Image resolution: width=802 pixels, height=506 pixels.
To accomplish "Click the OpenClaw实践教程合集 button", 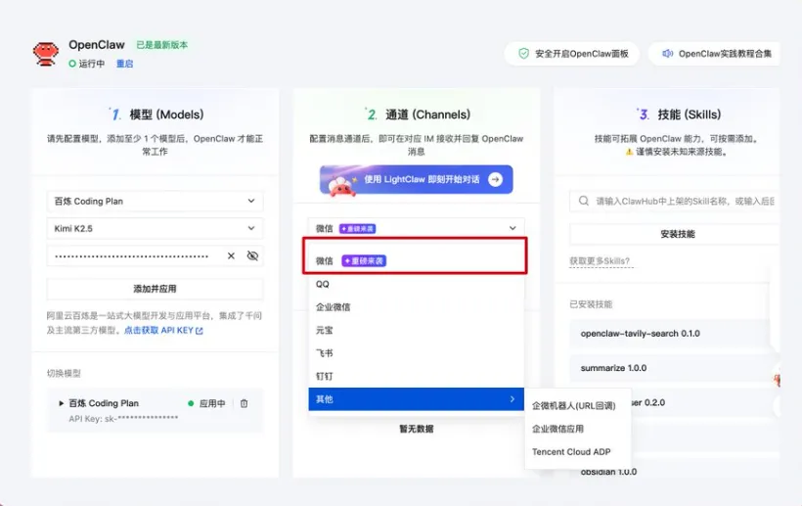I will (x=714, y=54).
